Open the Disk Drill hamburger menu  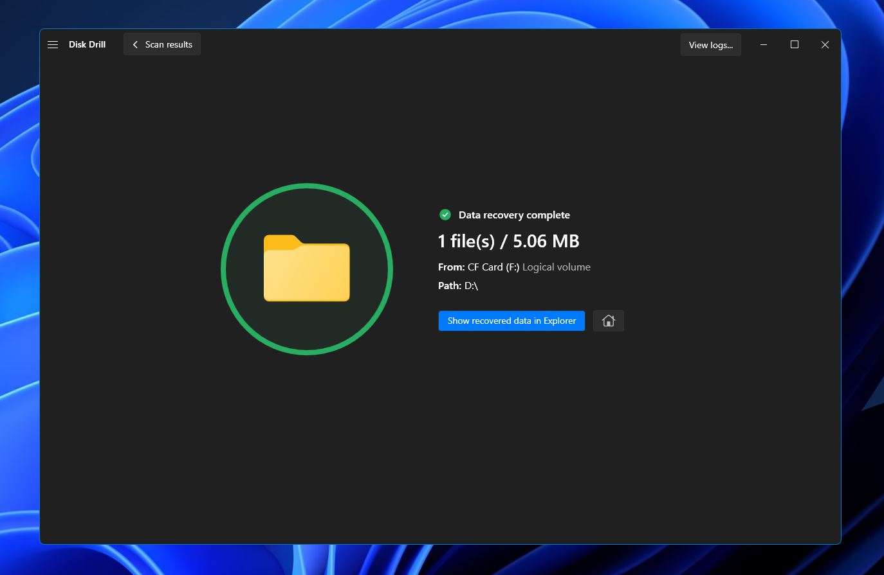tap(53, 44)
